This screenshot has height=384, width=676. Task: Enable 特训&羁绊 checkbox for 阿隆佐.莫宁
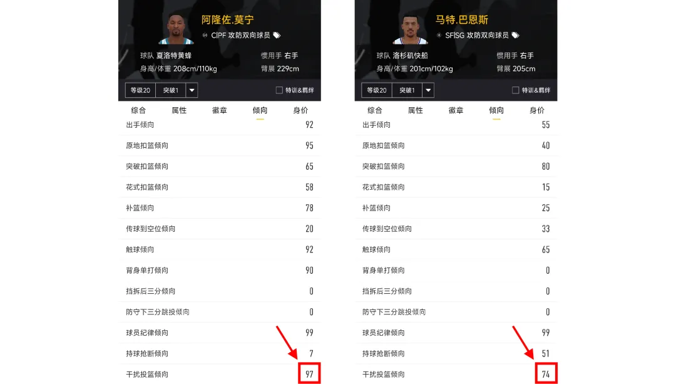(x=279, y=90)
